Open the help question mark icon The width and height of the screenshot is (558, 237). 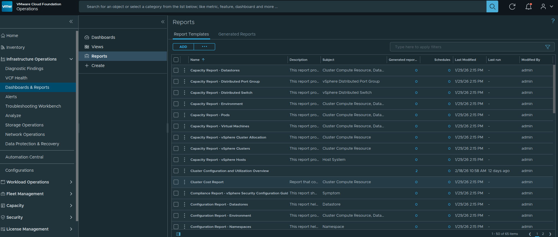(x=553, y=21)
